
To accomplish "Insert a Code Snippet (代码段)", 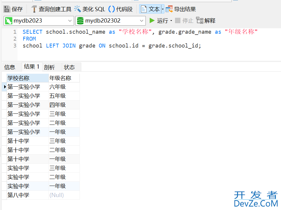I will click(x=120, y=9).
